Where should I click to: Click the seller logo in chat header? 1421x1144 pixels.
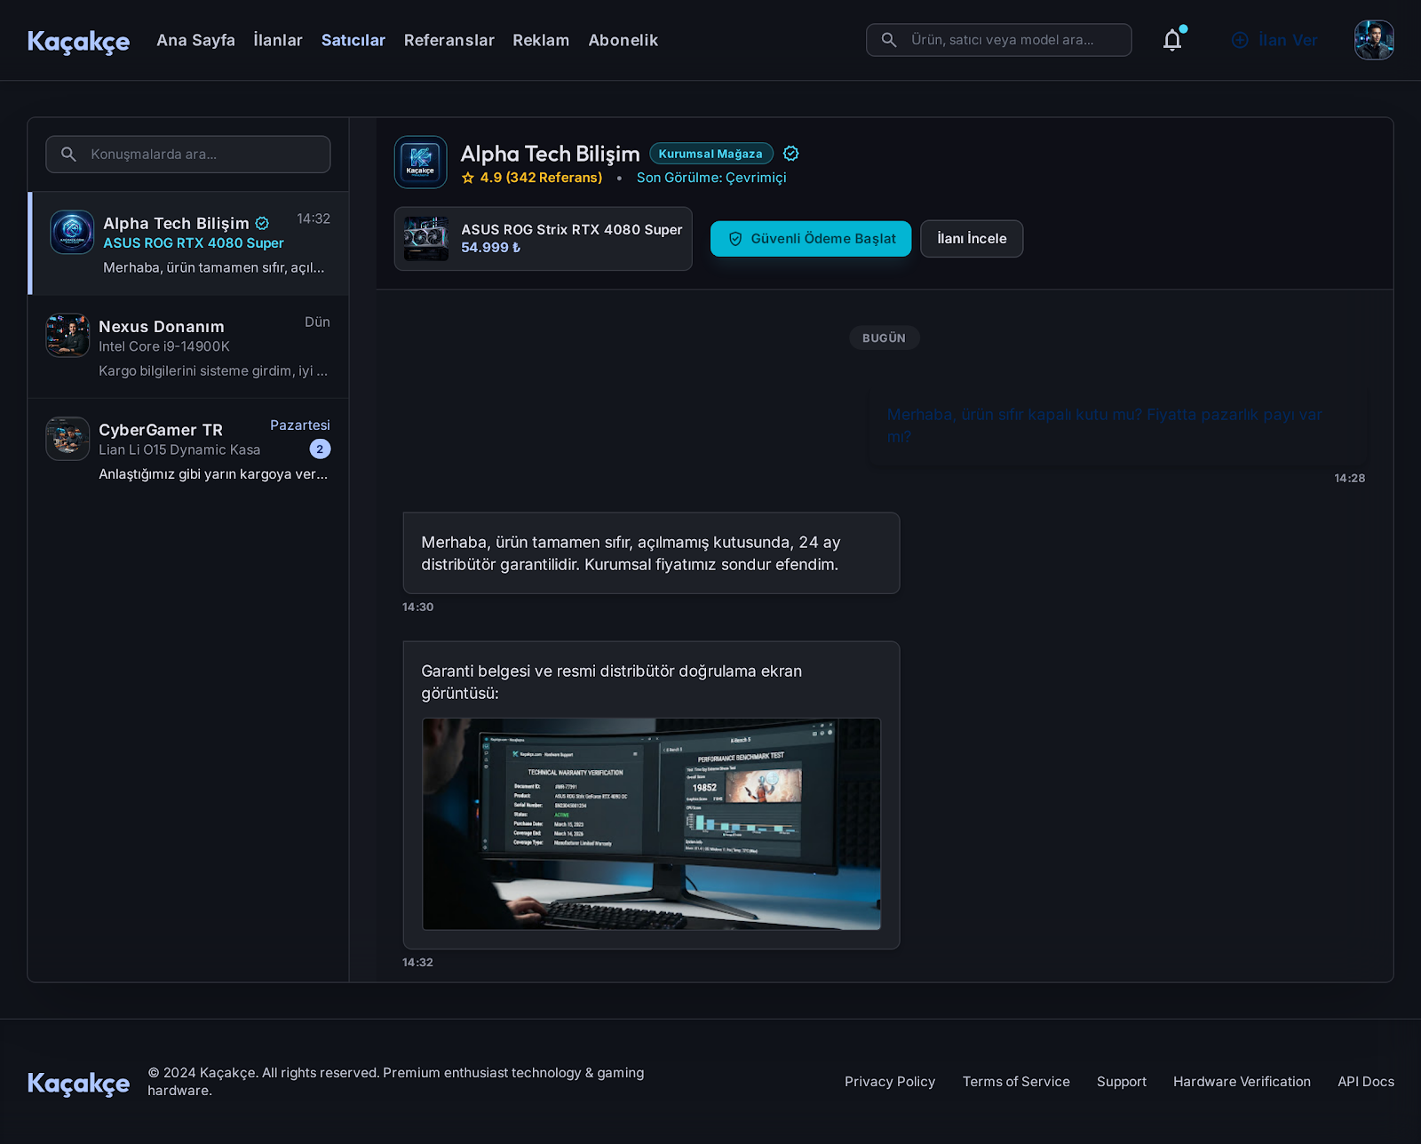click(420, 162)
